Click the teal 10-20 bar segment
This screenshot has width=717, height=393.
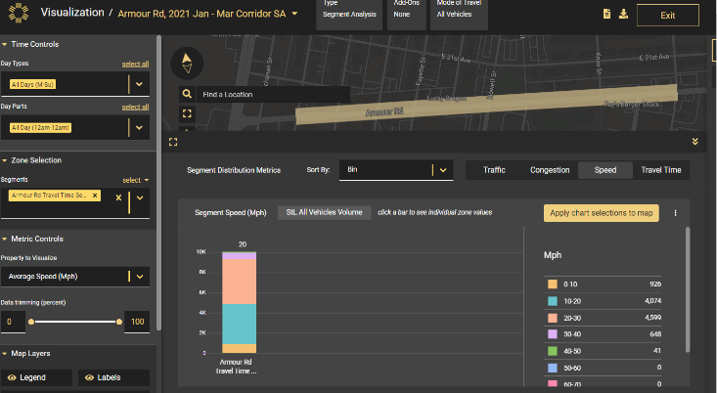pos(239,324)
